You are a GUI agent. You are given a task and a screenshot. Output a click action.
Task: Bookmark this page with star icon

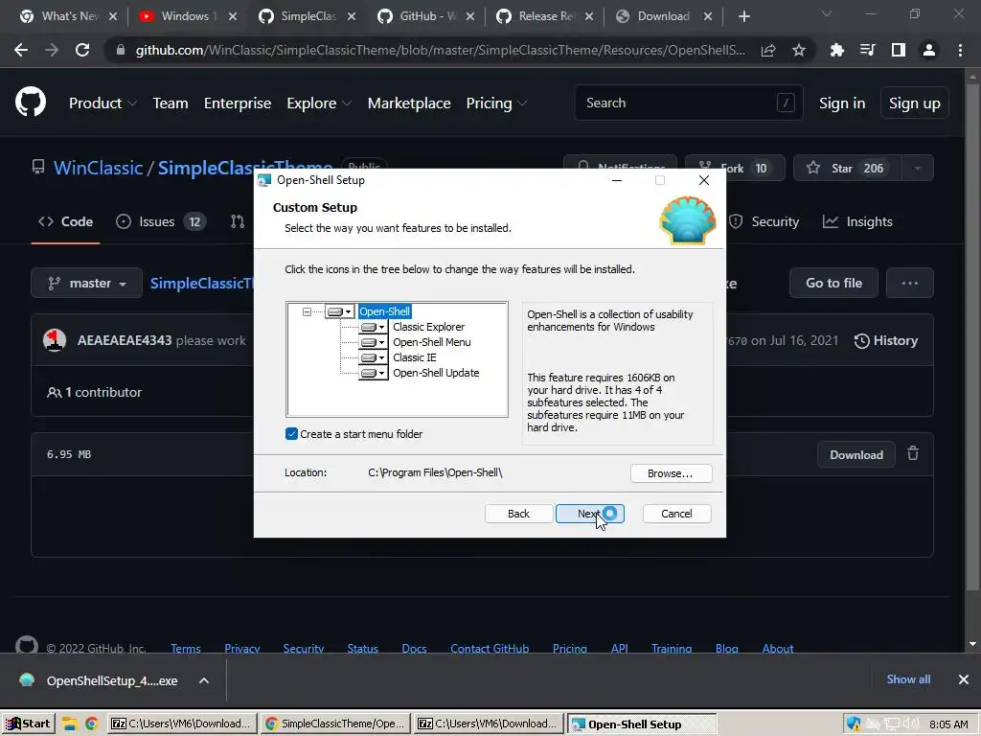[x=799, y=50]
